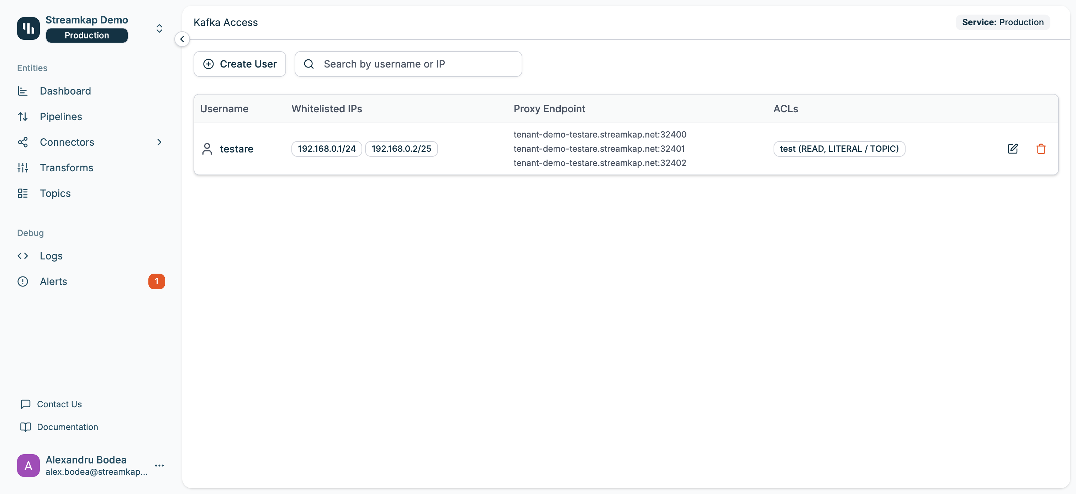Collapse the sidebar with arrow button

click(182, 39)
